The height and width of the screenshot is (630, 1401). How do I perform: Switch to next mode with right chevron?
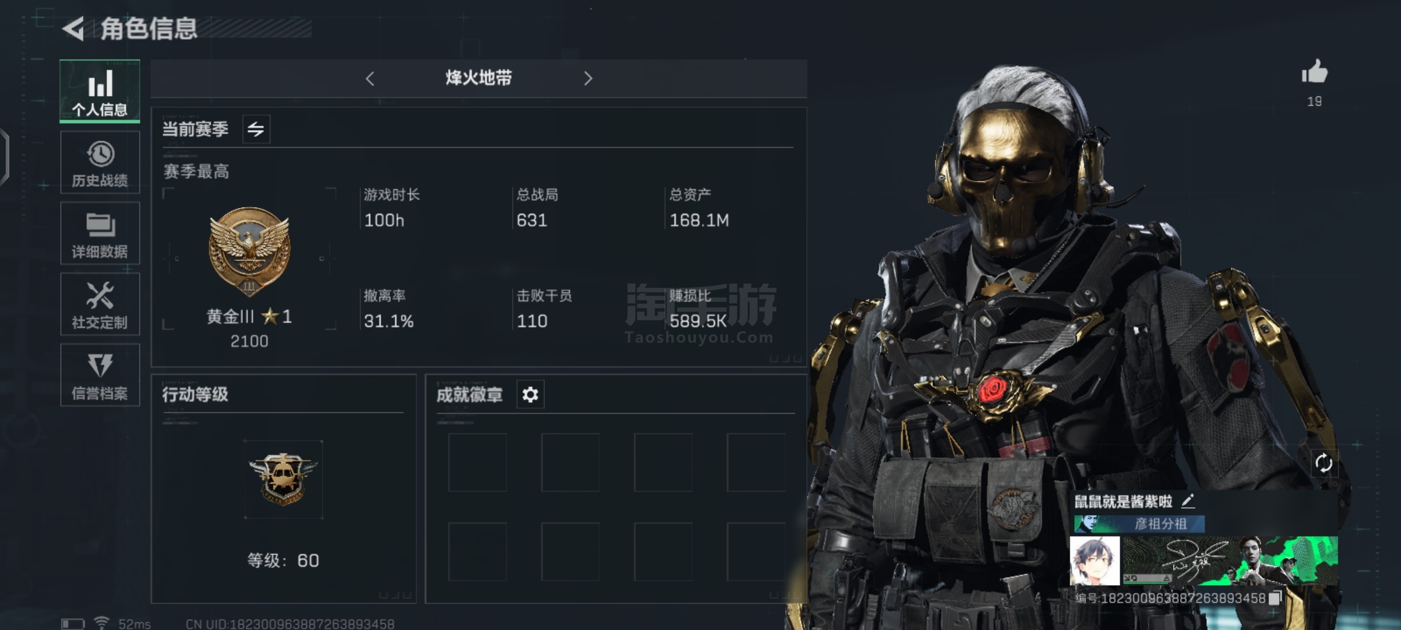click(588, 78)
